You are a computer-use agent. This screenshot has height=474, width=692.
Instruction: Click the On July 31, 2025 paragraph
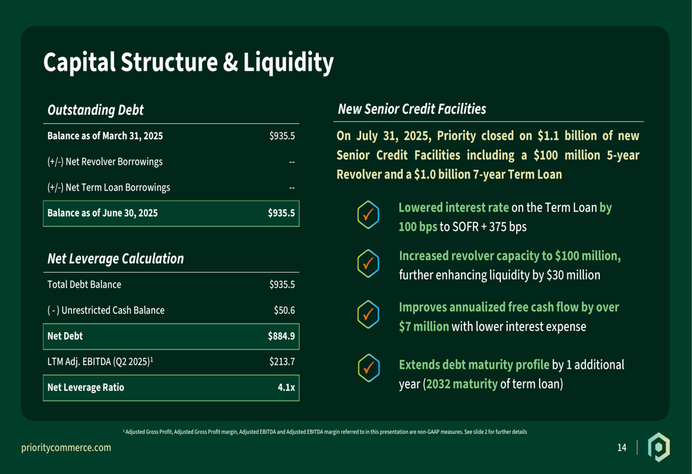coord(488,155)
